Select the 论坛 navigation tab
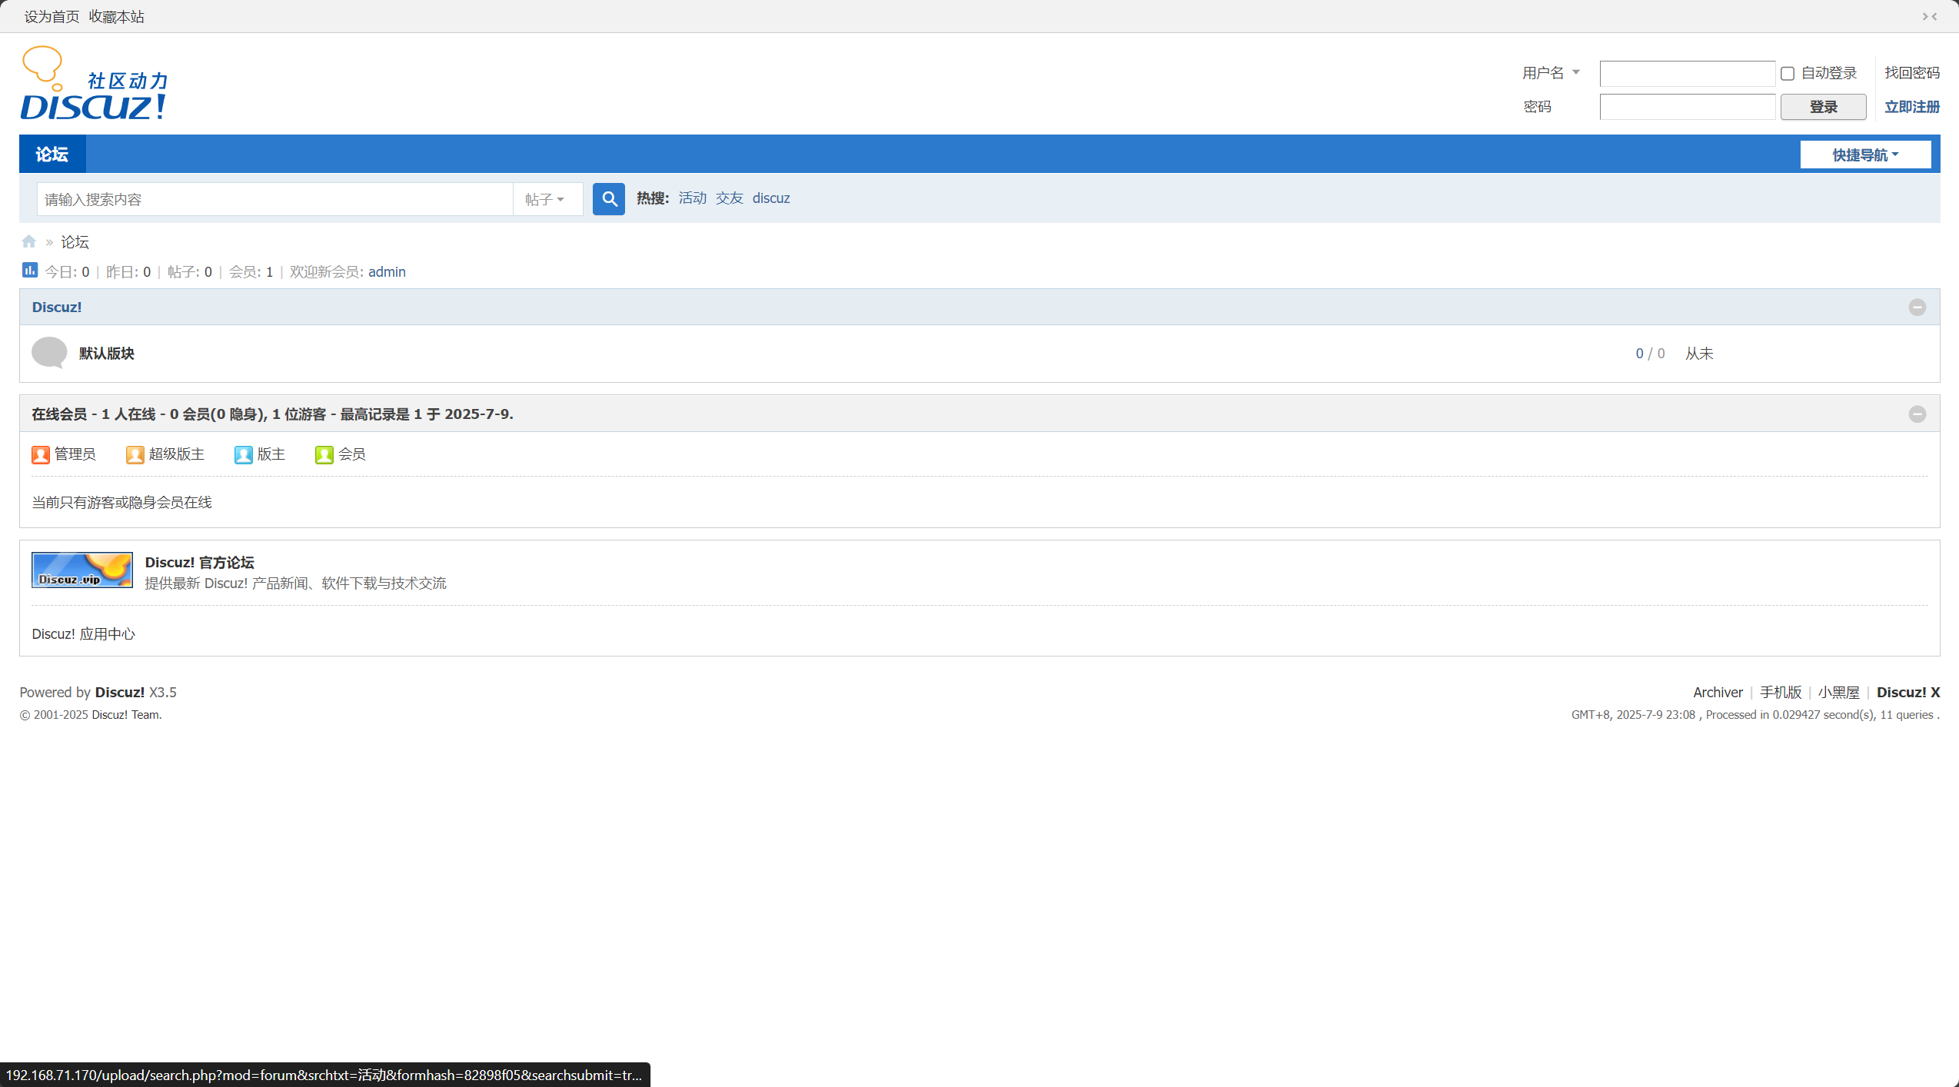Screen dimensions: 1959x1087 point(52,155)
